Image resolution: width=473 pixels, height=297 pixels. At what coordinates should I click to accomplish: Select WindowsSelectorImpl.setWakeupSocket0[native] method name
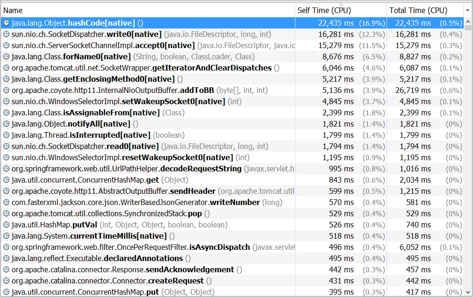pyautogui.click(x=118, y=102)
